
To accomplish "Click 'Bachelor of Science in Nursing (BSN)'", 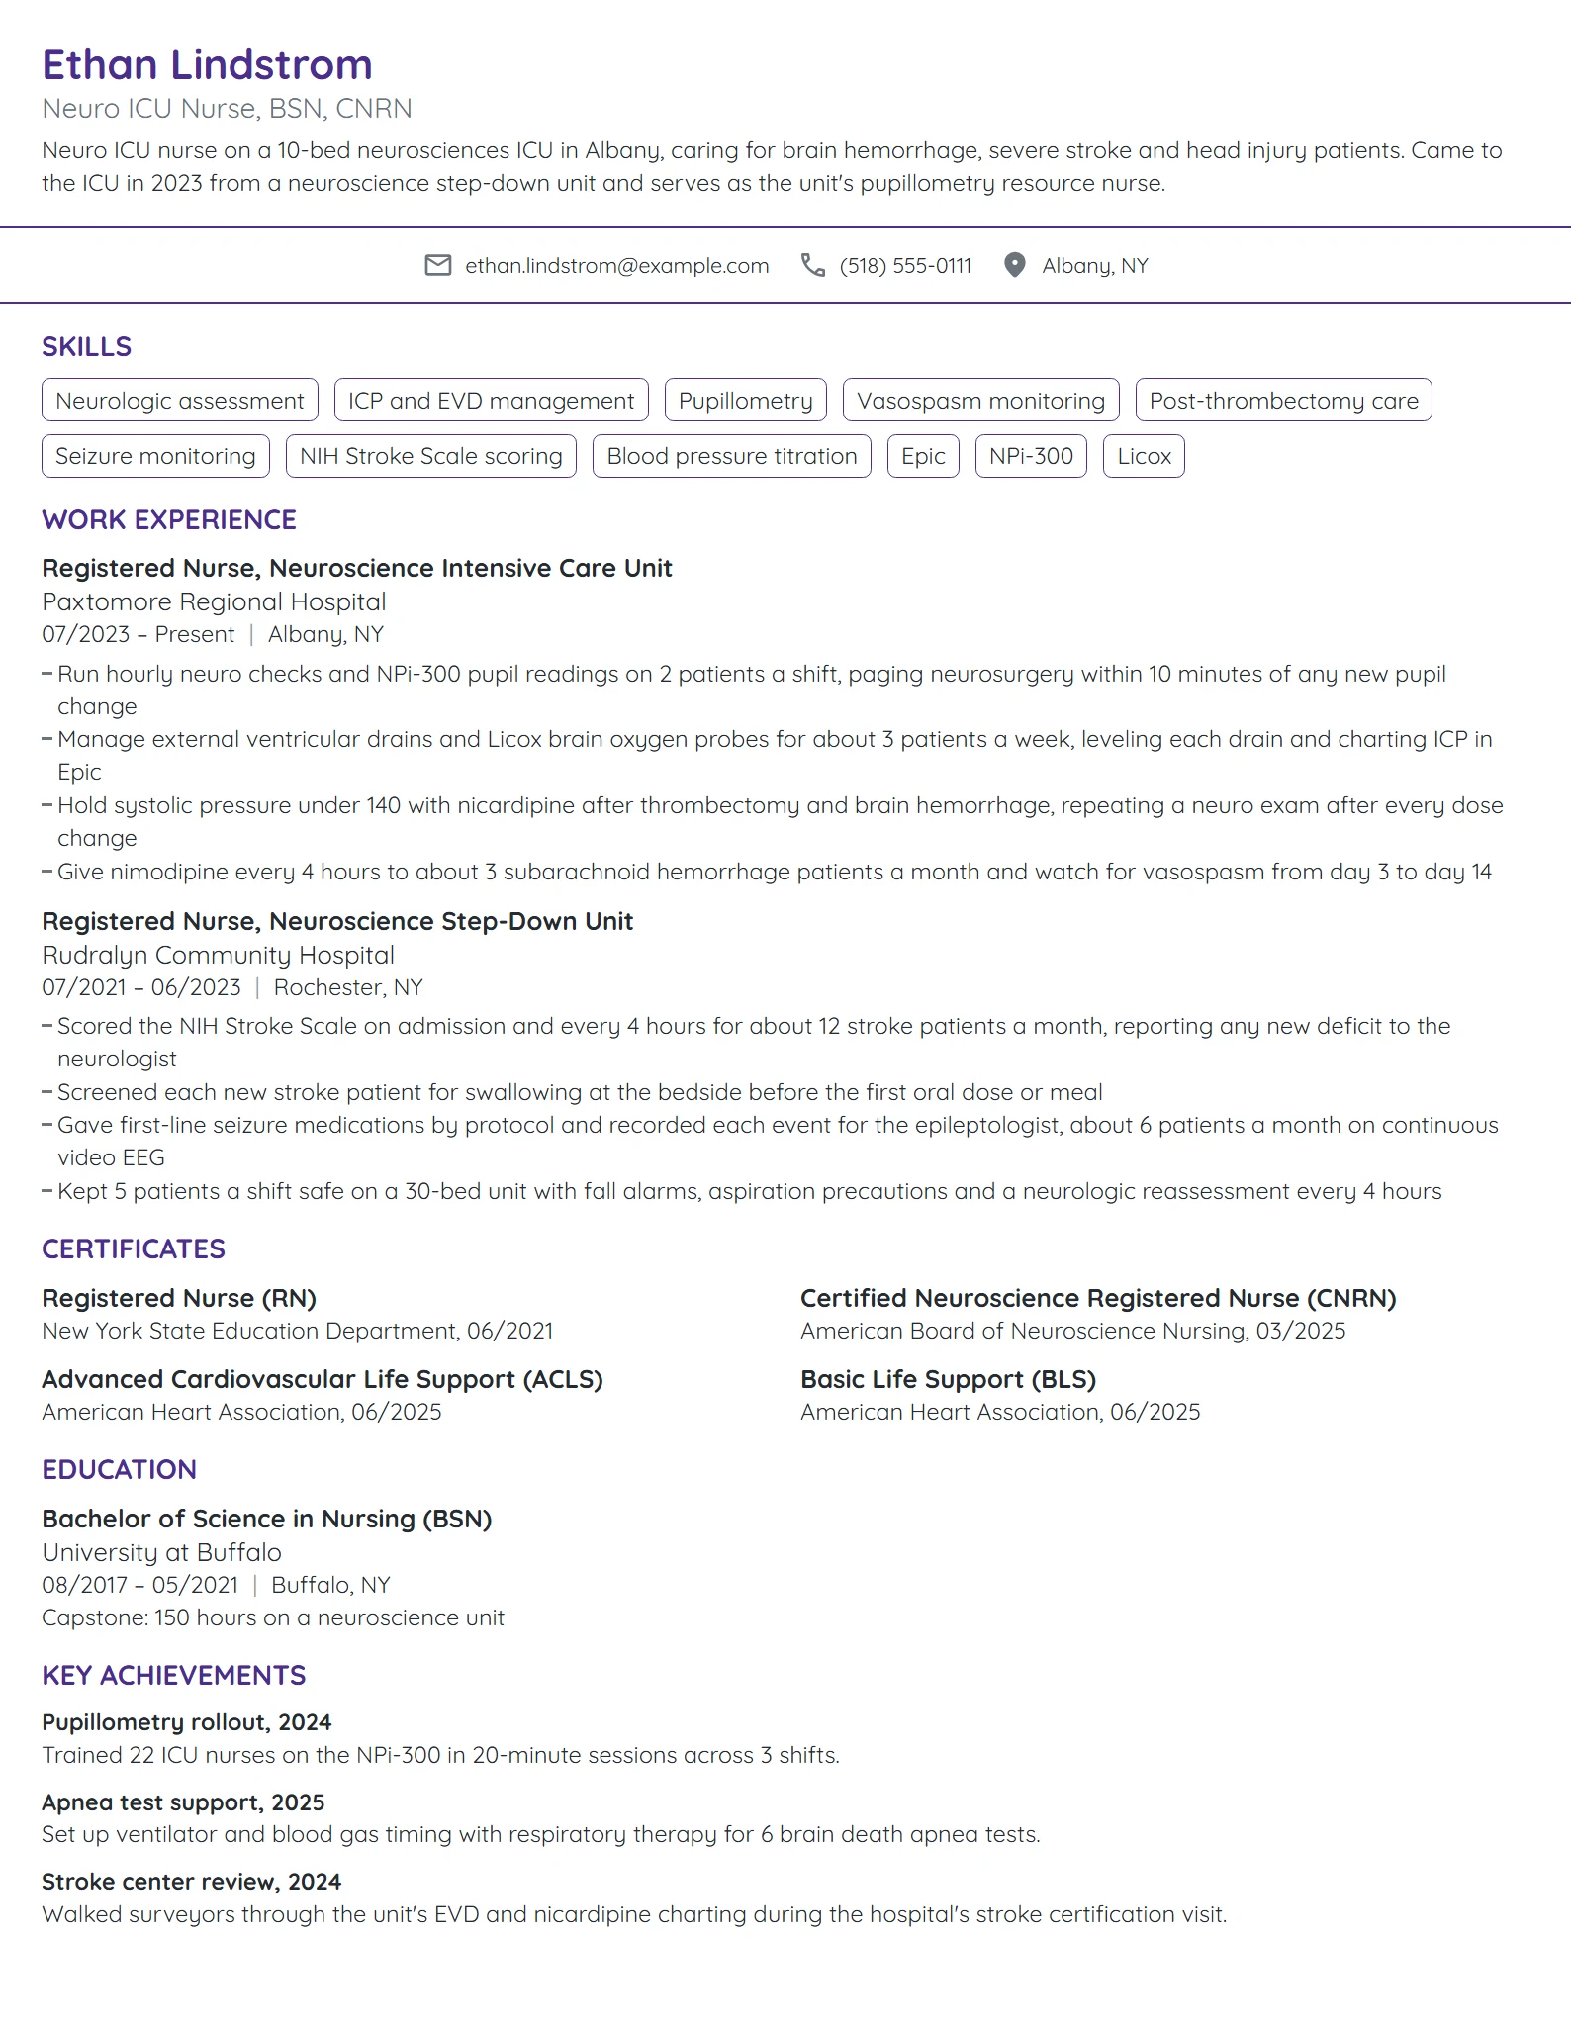I will 267,1520.
